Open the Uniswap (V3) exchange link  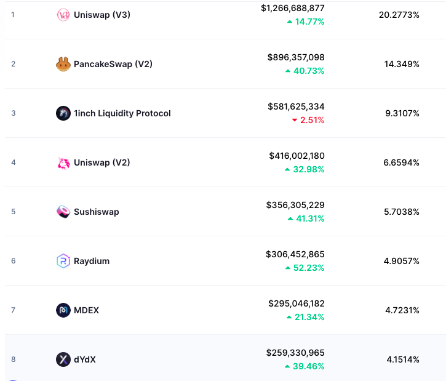102,15
